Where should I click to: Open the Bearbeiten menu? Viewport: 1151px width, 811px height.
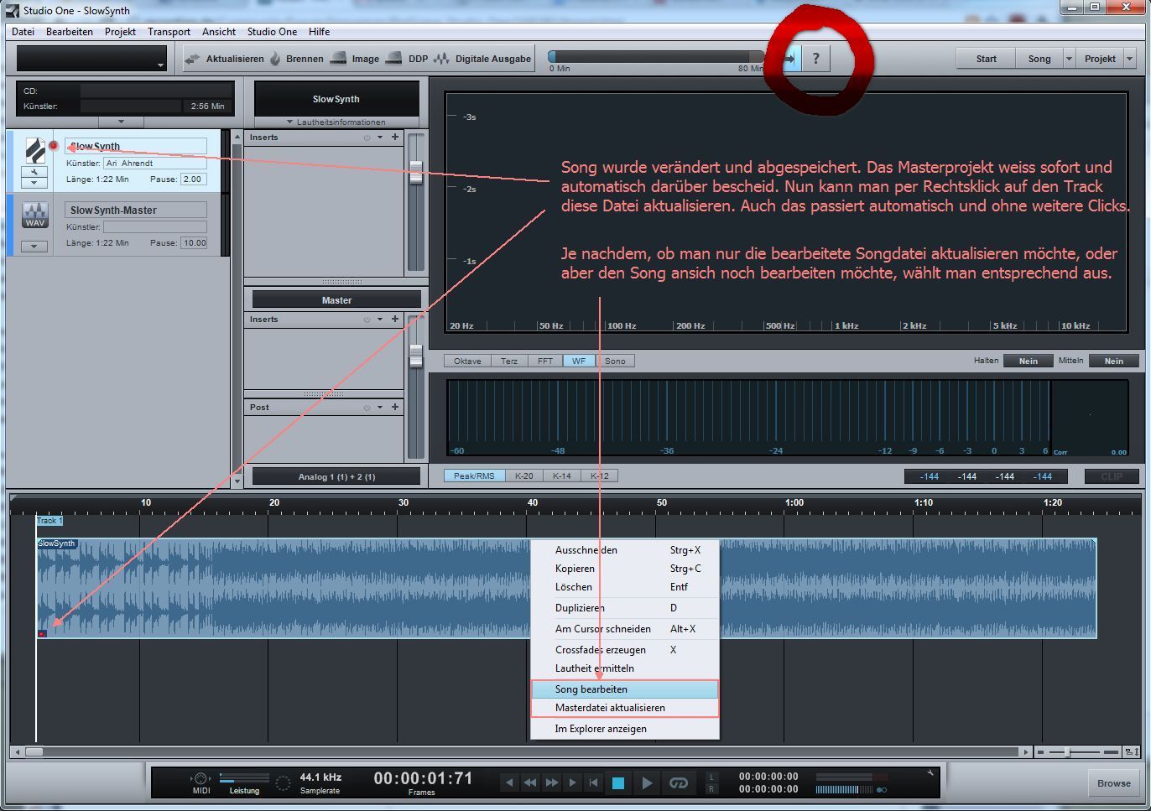click(x=70, y=32)
